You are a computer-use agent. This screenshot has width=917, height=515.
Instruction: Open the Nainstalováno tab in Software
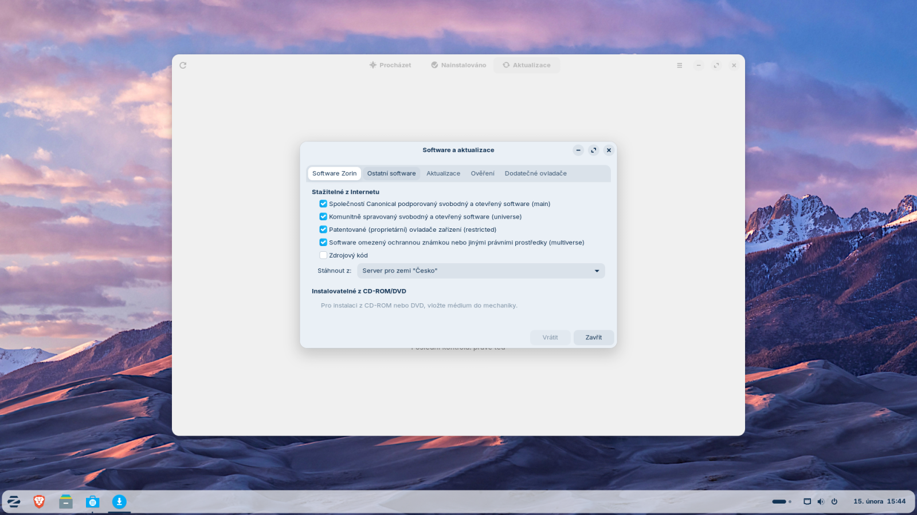(458, 65)
